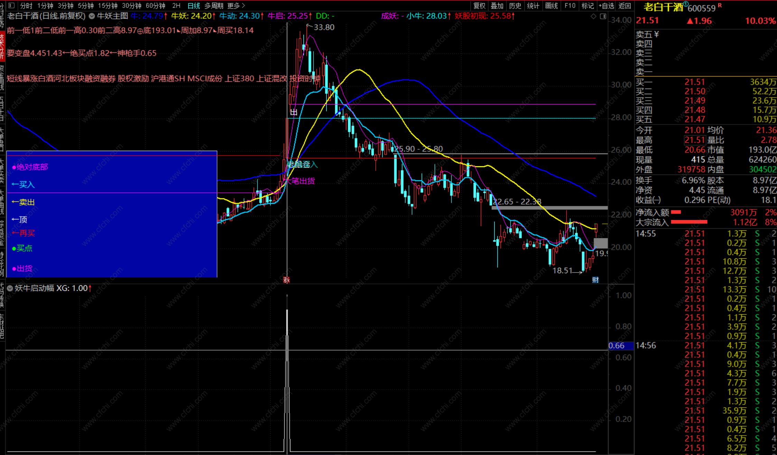Switch to 分时 intraday view
The height and width of the screenshot is (455, 777).
(x=26, y=6)
